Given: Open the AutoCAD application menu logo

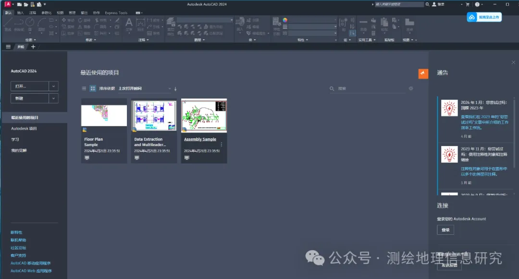Looking at the screenshot, I should 8,4.
